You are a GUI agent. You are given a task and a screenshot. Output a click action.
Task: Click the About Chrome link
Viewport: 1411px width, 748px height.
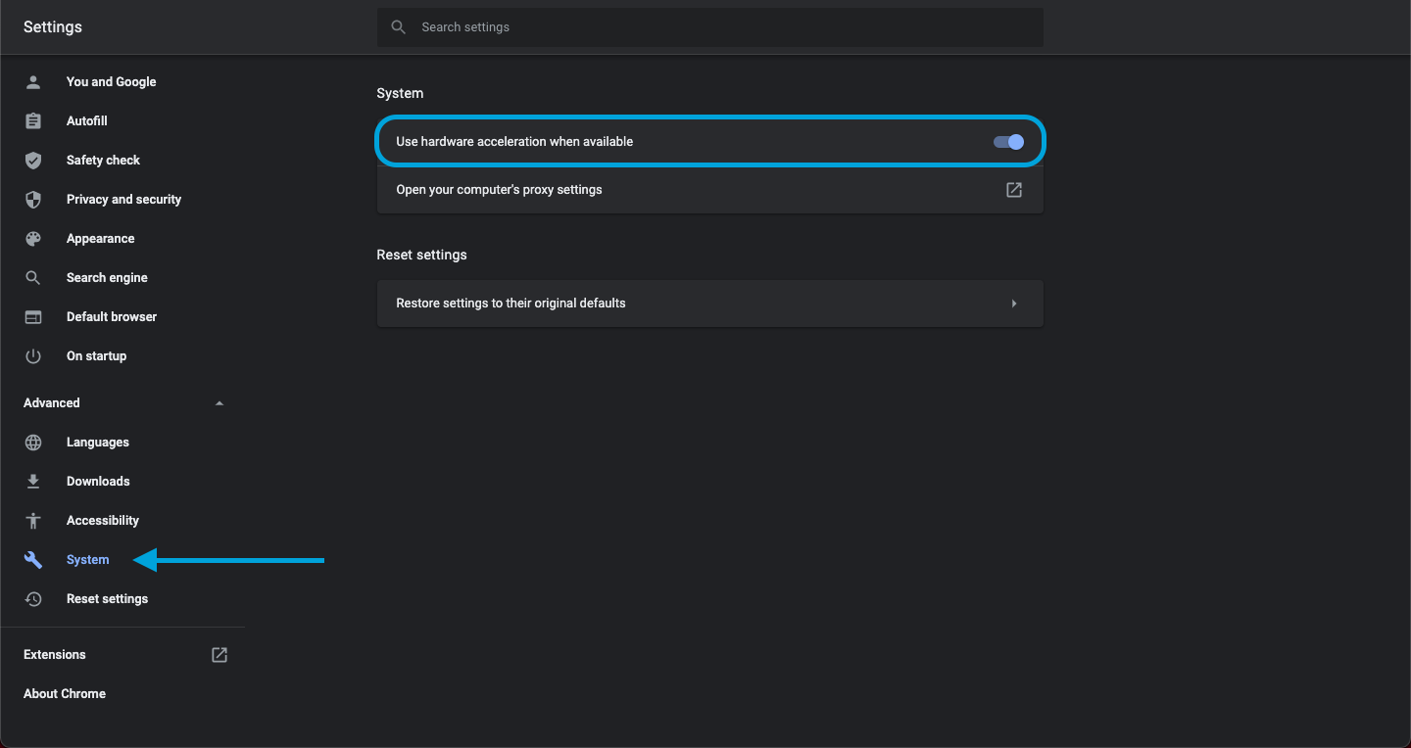tap(64, 693)
